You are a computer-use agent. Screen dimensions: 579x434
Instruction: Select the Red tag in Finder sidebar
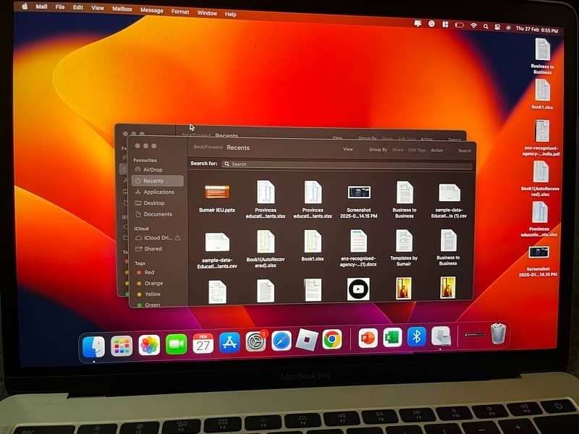click(x=149, y=272)
